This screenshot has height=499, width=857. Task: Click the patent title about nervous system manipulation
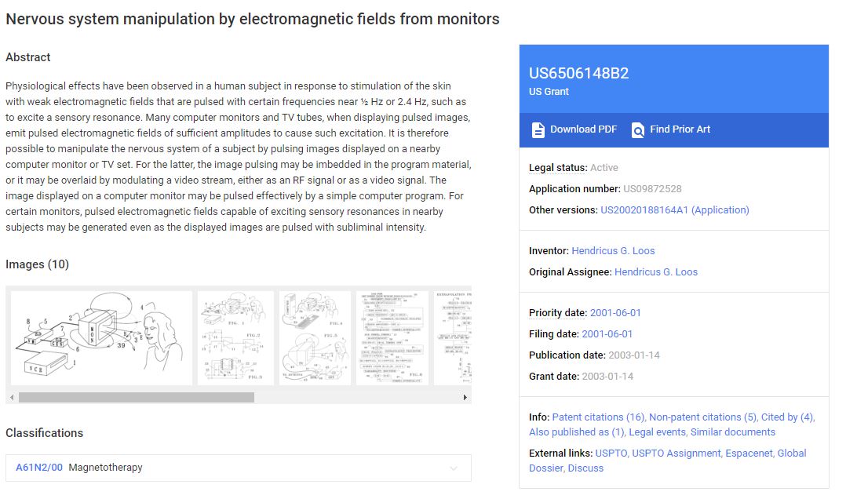tap(253, 19)
